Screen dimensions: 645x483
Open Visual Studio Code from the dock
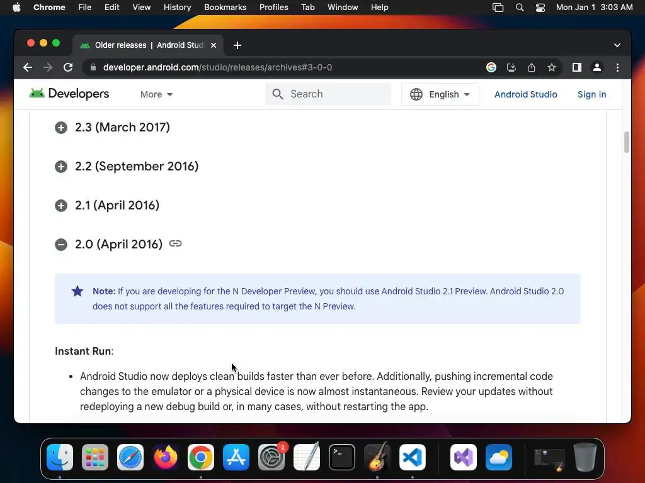coord(413,457)
